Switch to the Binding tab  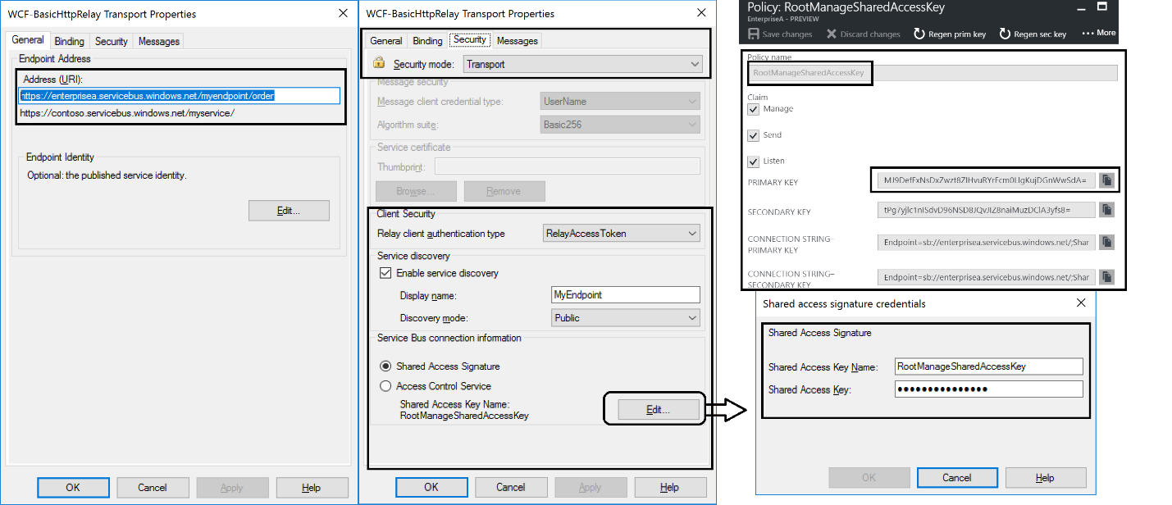[x=427, y=40]
